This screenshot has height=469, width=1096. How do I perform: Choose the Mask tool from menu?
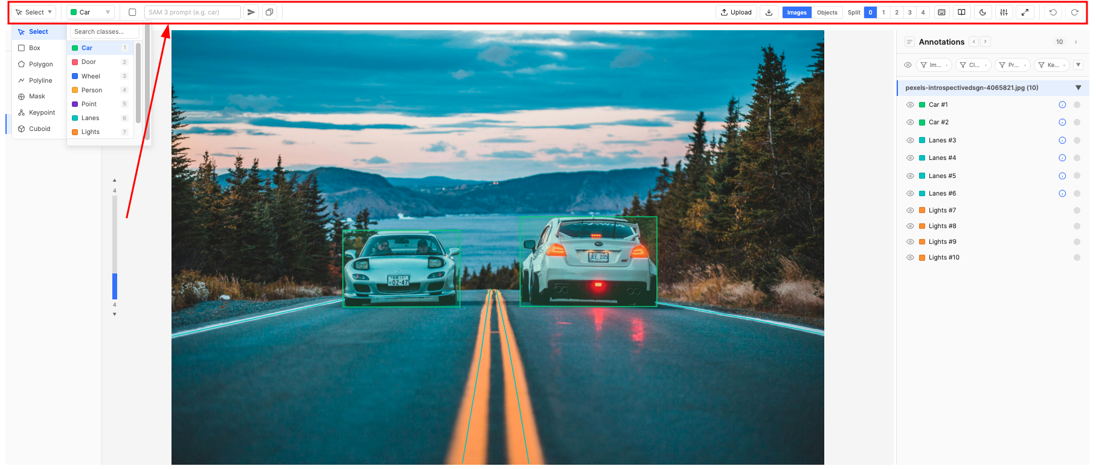tap(39, 97)
